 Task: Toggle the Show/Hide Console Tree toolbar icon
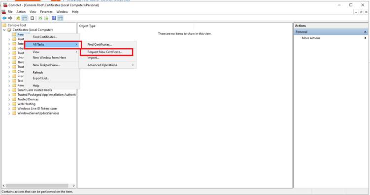click(25, 18)
